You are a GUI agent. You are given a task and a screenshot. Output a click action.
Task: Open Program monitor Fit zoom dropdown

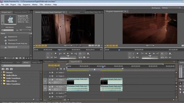[x=150, y=46]
